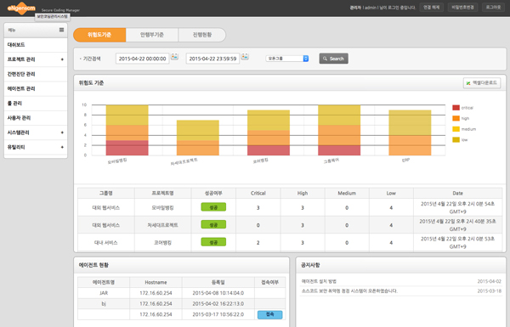The height and width of the screenshot is (327, 510).
Task: Click the 프로젝트명 column header
Action: tap(162, 193)
